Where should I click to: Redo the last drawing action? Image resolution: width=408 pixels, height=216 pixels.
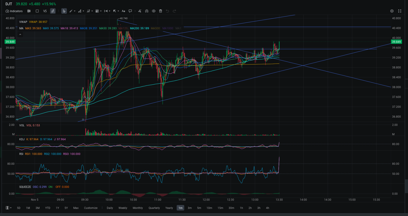(174, 11)
